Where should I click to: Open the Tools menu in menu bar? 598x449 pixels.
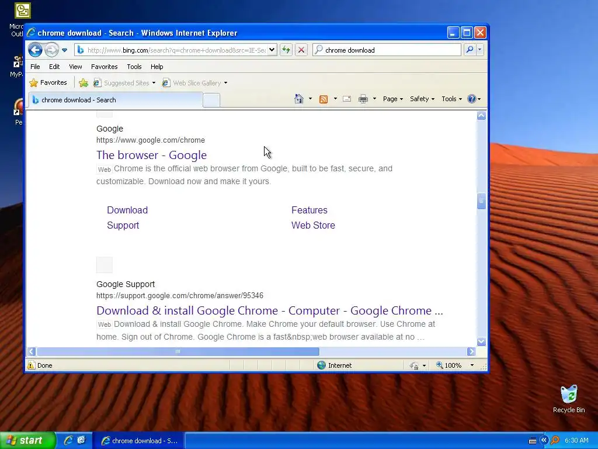(134, 67)
